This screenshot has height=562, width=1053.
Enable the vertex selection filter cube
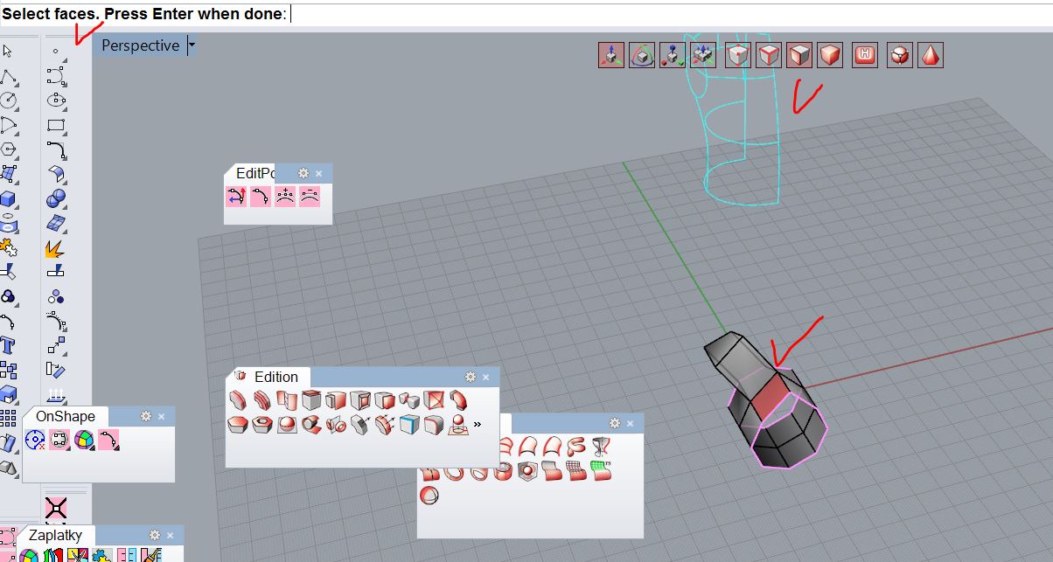(739, 55)
